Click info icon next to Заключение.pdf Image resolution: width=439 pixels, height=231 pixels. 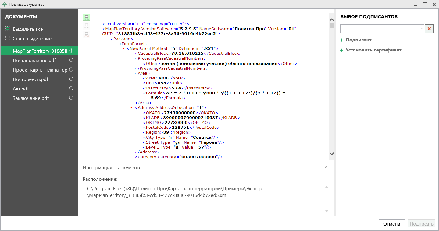coord(71,98)
